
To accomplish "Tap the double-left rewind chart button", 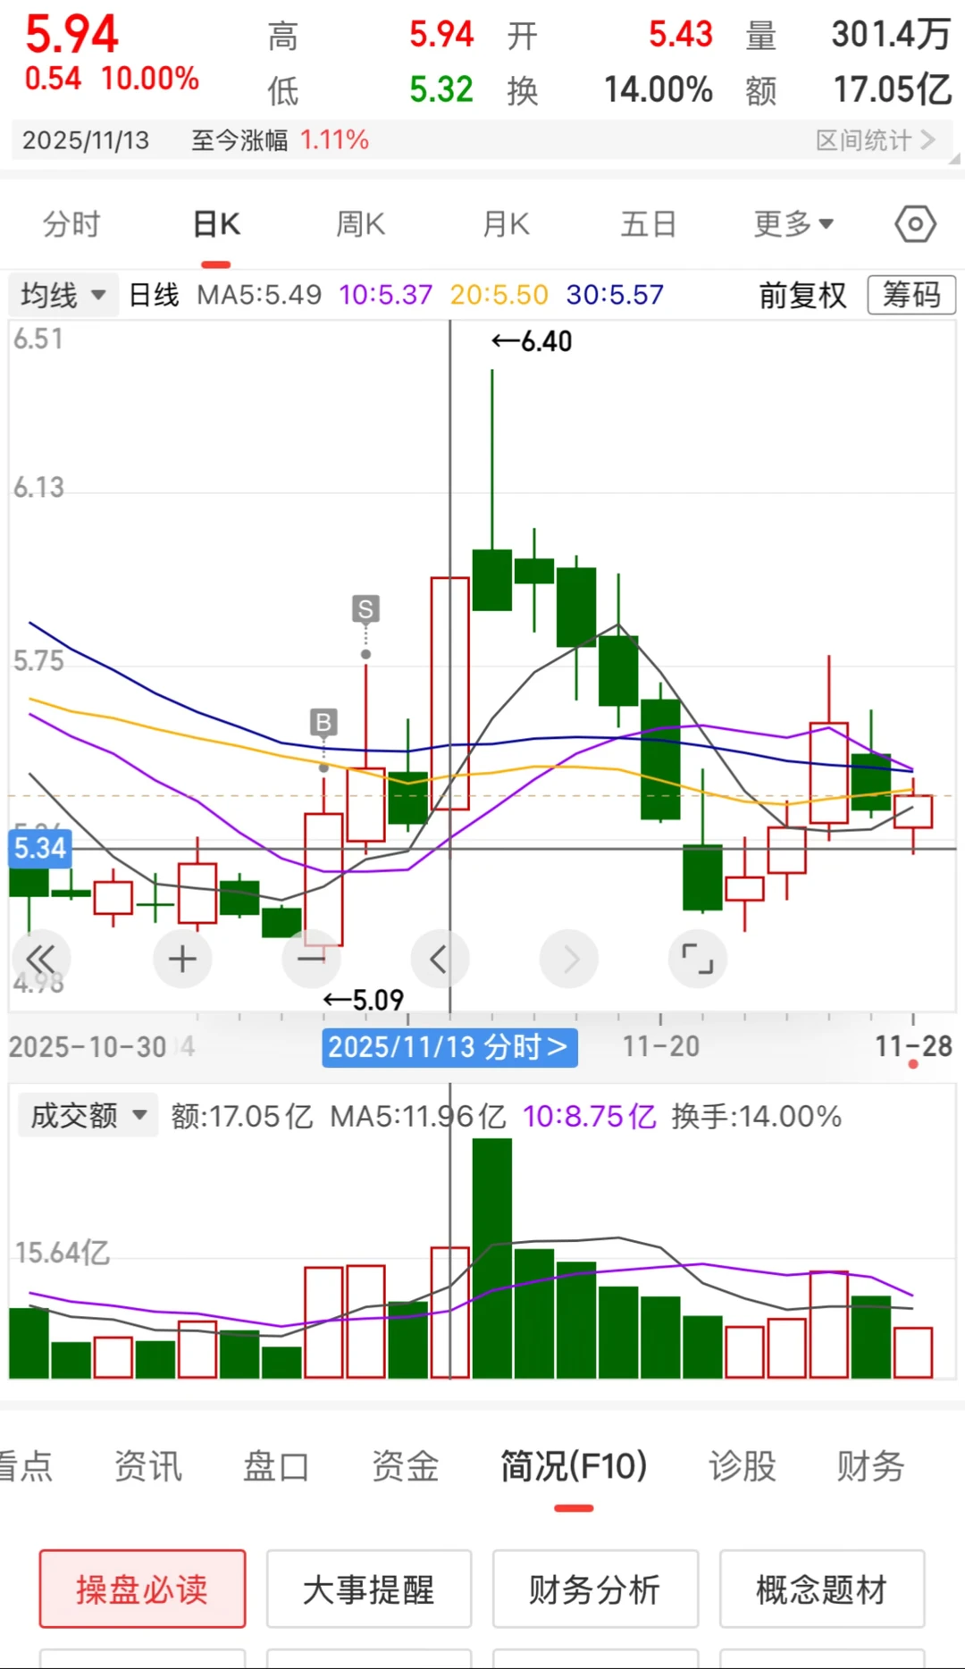I will pos(40,959).
